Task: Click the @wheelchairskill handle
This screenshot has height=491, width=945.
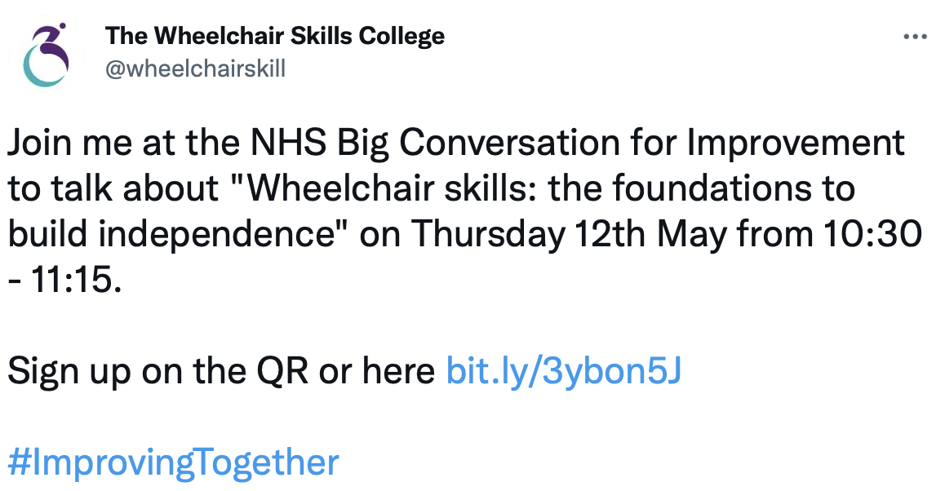Action: click(x=195, y=69)
